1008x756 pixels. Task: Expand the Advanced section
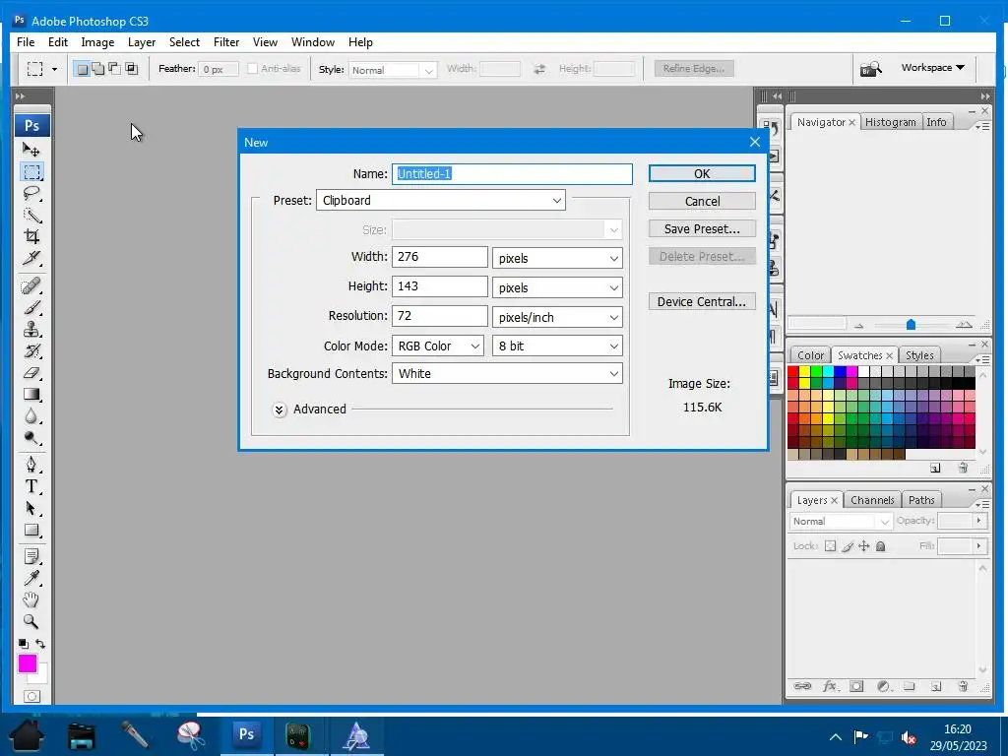point(279,409)
